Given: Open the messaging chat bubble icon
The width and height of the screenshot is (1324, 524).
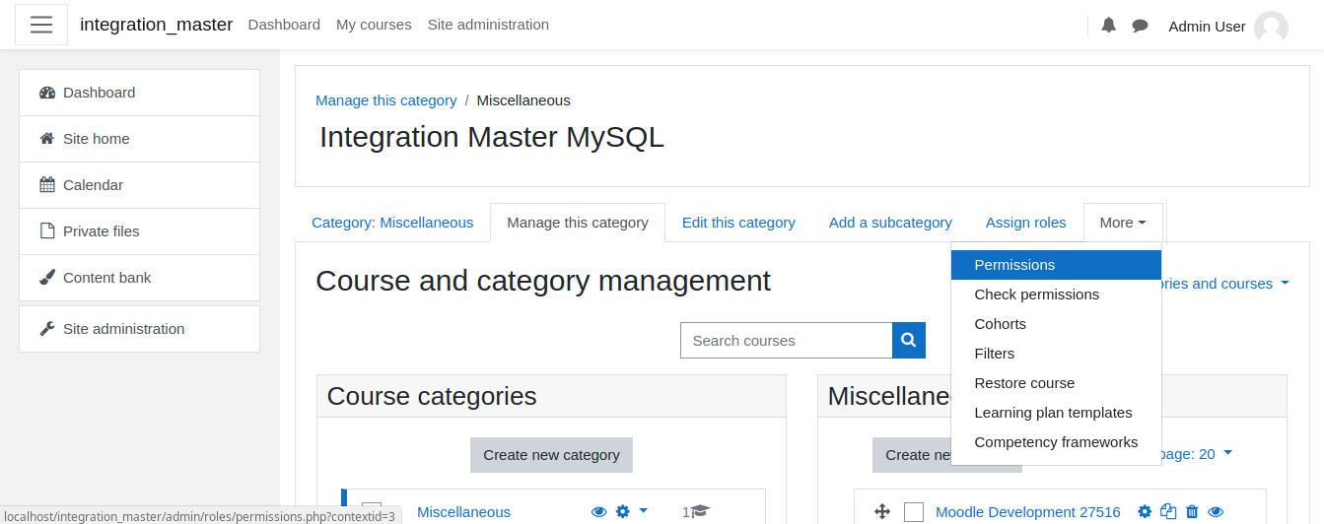Looking at the screenshot, I should point(1140,26).
